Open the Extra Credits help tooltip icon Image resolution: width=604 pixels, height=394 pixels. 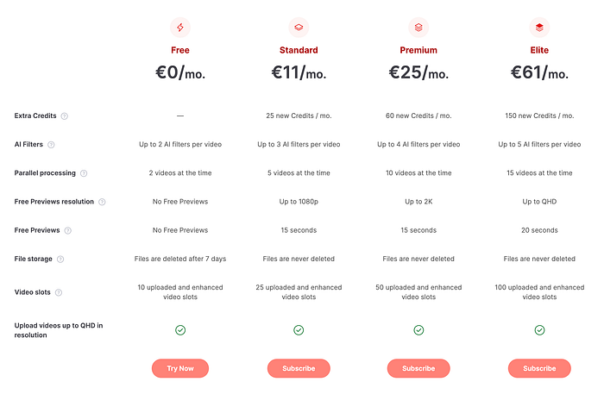click(65, 116)
